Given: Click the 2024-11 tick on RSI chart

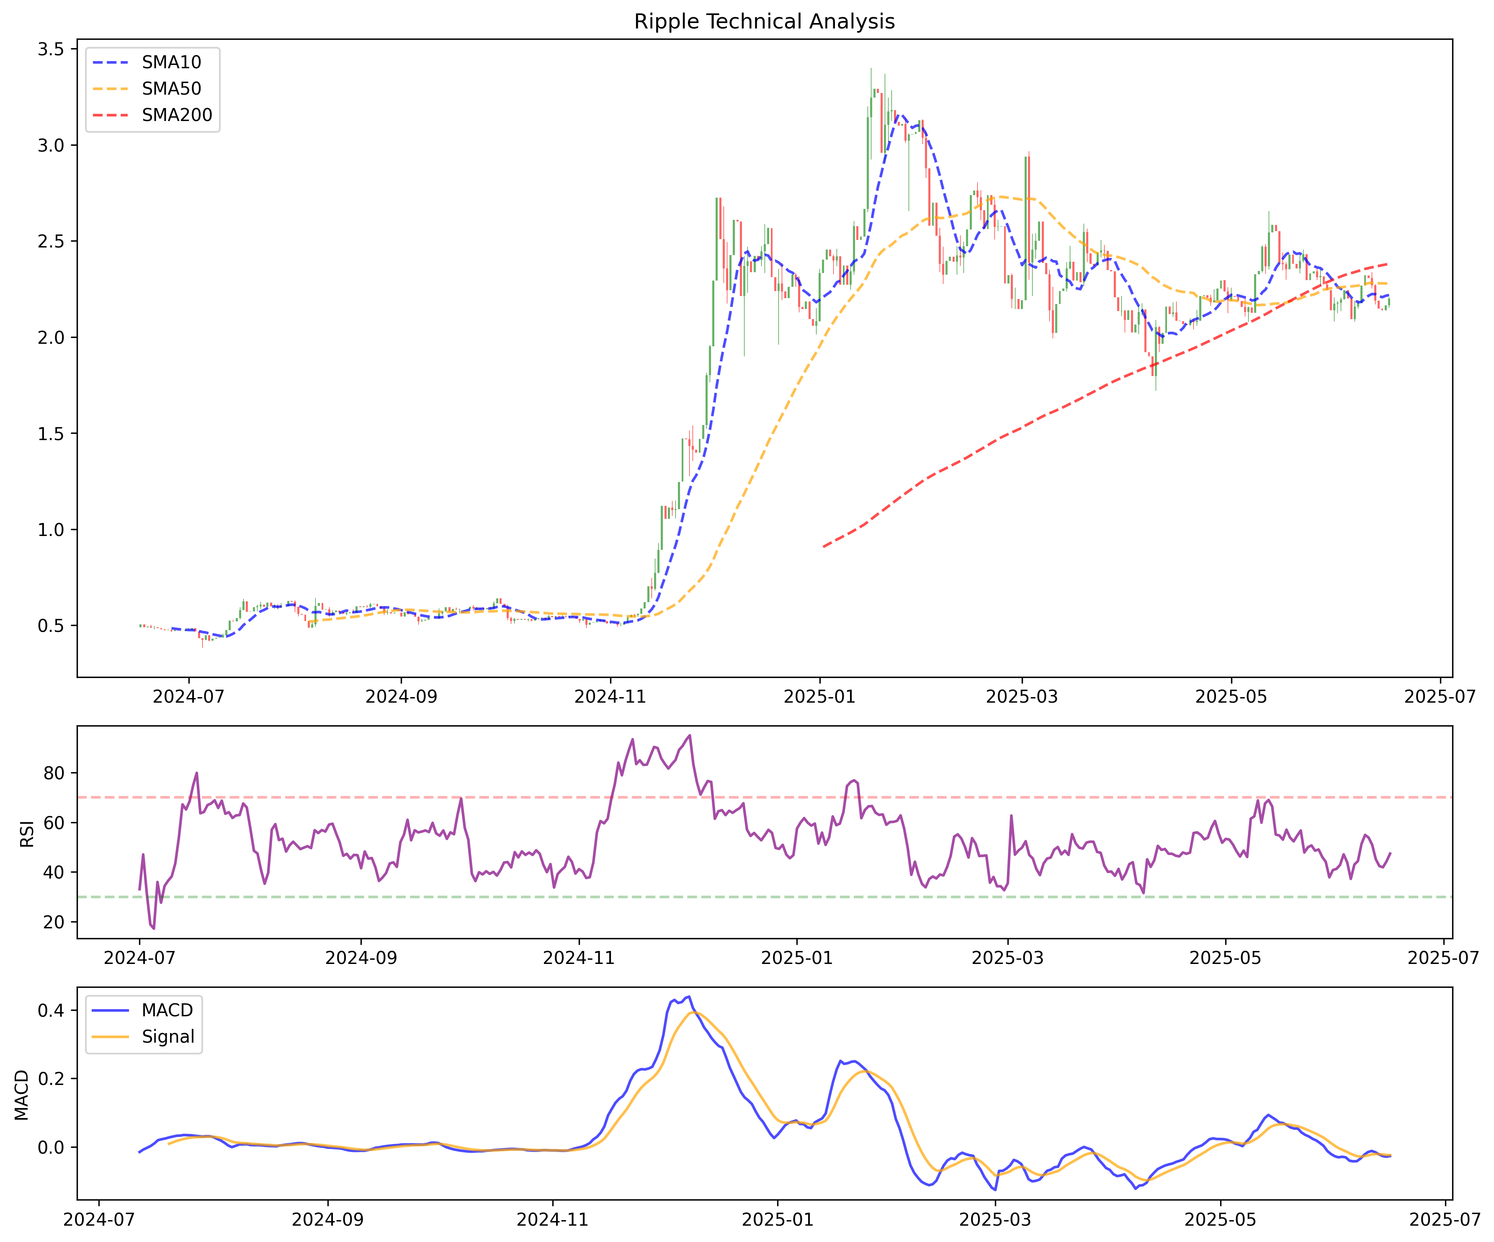Looking at the screenshot, I should click(x=578, y=958).
